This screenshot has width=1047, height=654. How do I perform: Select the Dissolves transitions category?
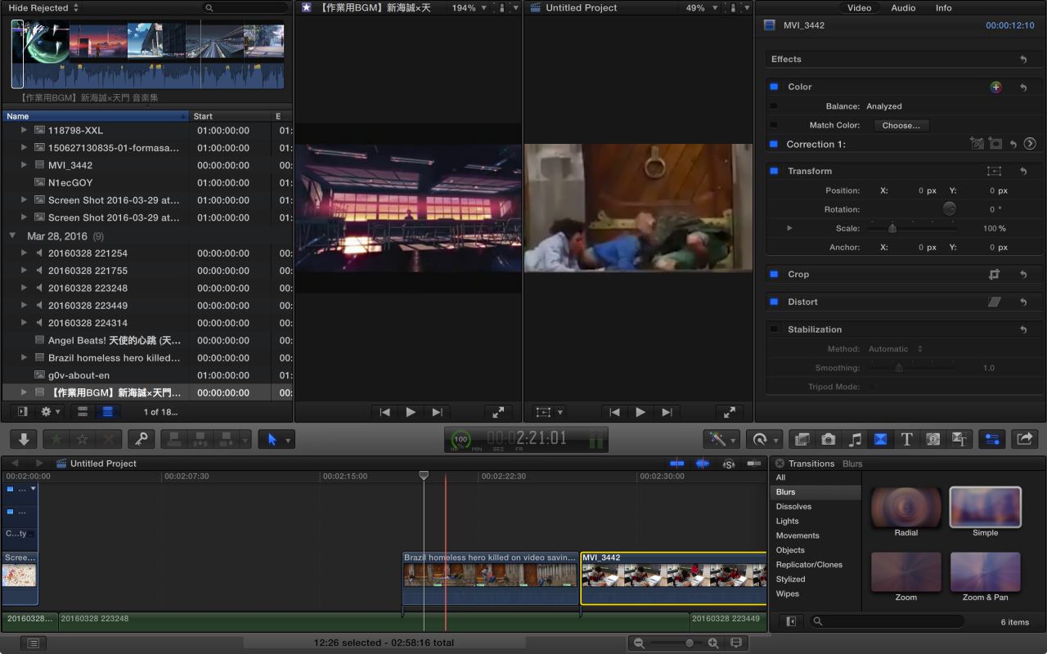click(x=816, y=507)
